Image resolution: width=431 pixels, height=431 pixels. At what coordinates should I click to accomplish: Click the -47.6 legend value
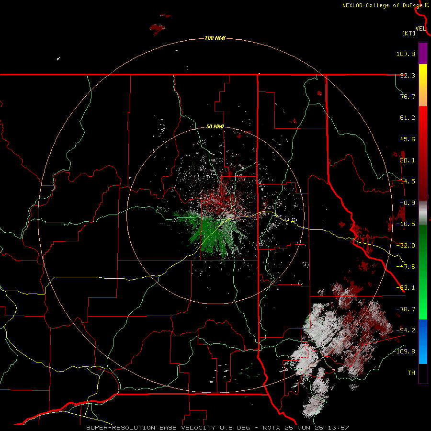point(406,267)
